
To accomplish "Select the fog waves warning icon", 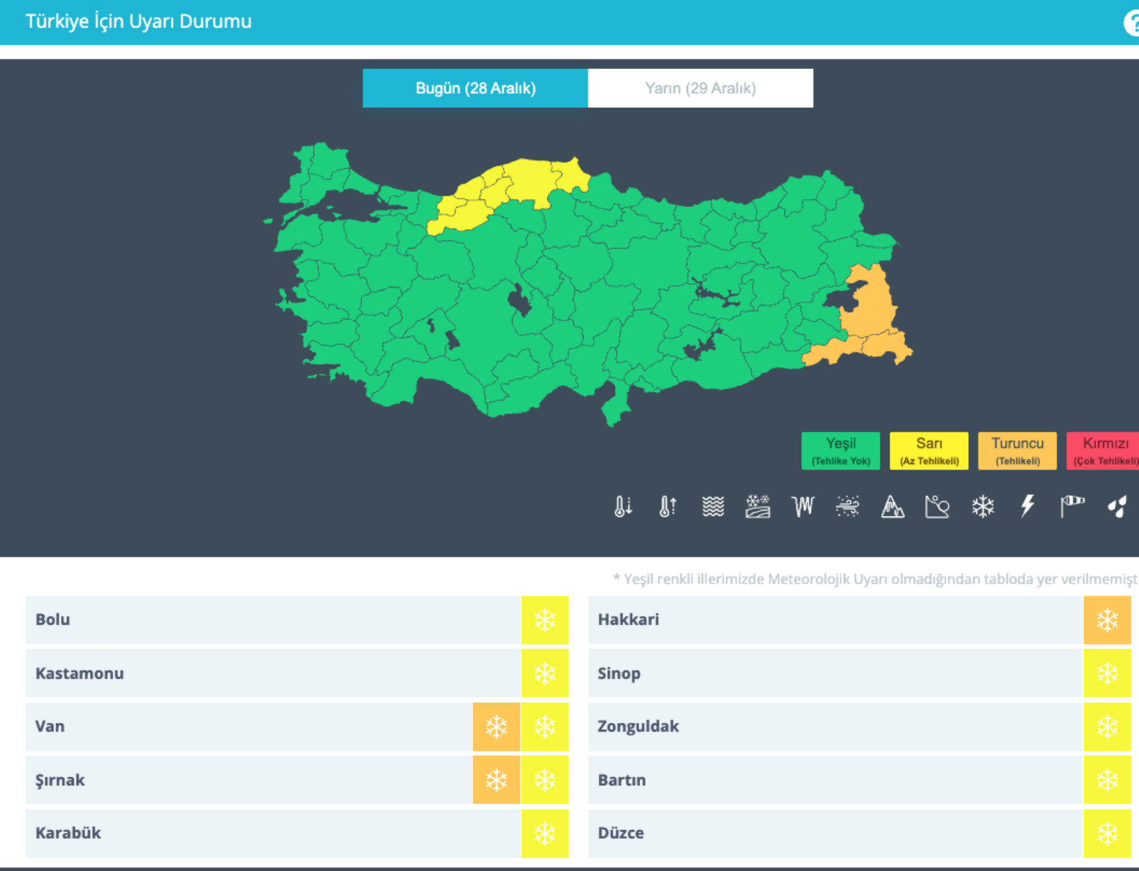I will 713,507.
